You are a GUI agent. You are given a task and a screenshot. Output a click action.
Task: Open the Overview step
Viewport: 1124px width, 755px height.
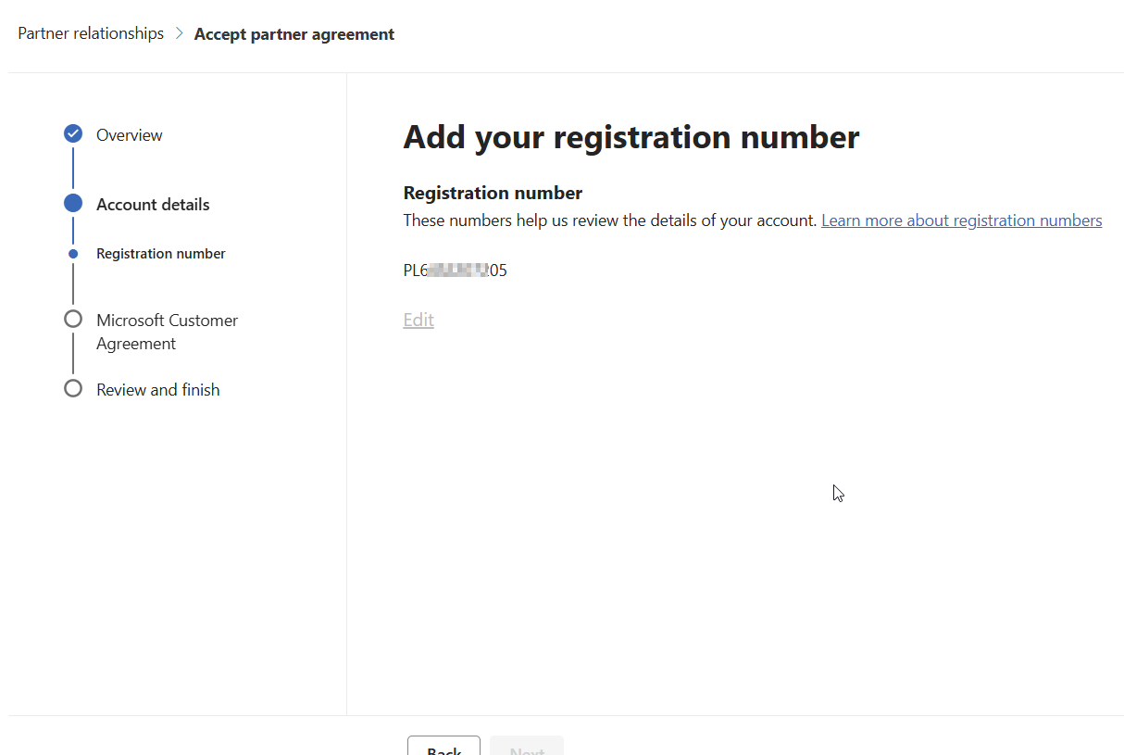pos(130,135)
